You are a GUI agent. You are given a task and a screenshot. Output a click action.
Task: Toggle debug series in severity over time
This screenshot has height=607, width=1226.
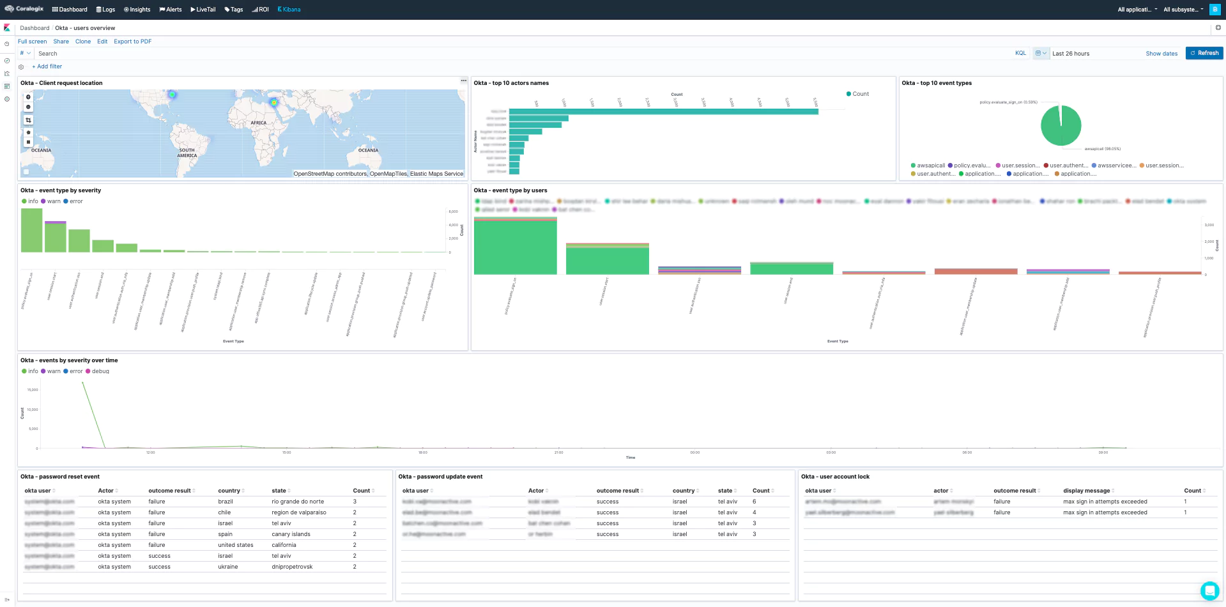coord(97,371)
